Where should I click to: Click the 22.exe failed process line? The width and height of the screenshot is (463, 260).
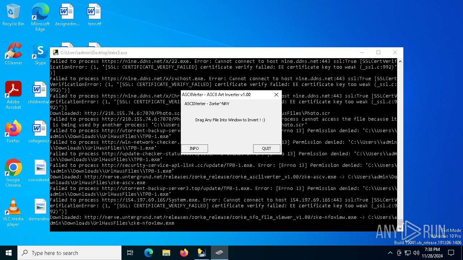click(x=223, y=67)
